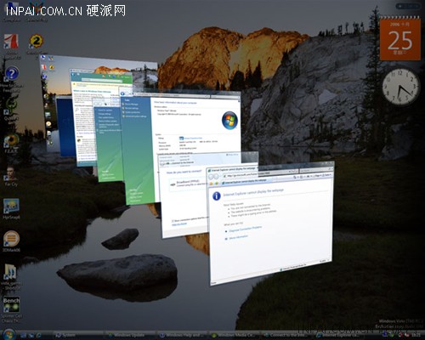Select the Internet Explorer window in Flip 3D
This screenshot has width=425, height=340.
[270, 224]
